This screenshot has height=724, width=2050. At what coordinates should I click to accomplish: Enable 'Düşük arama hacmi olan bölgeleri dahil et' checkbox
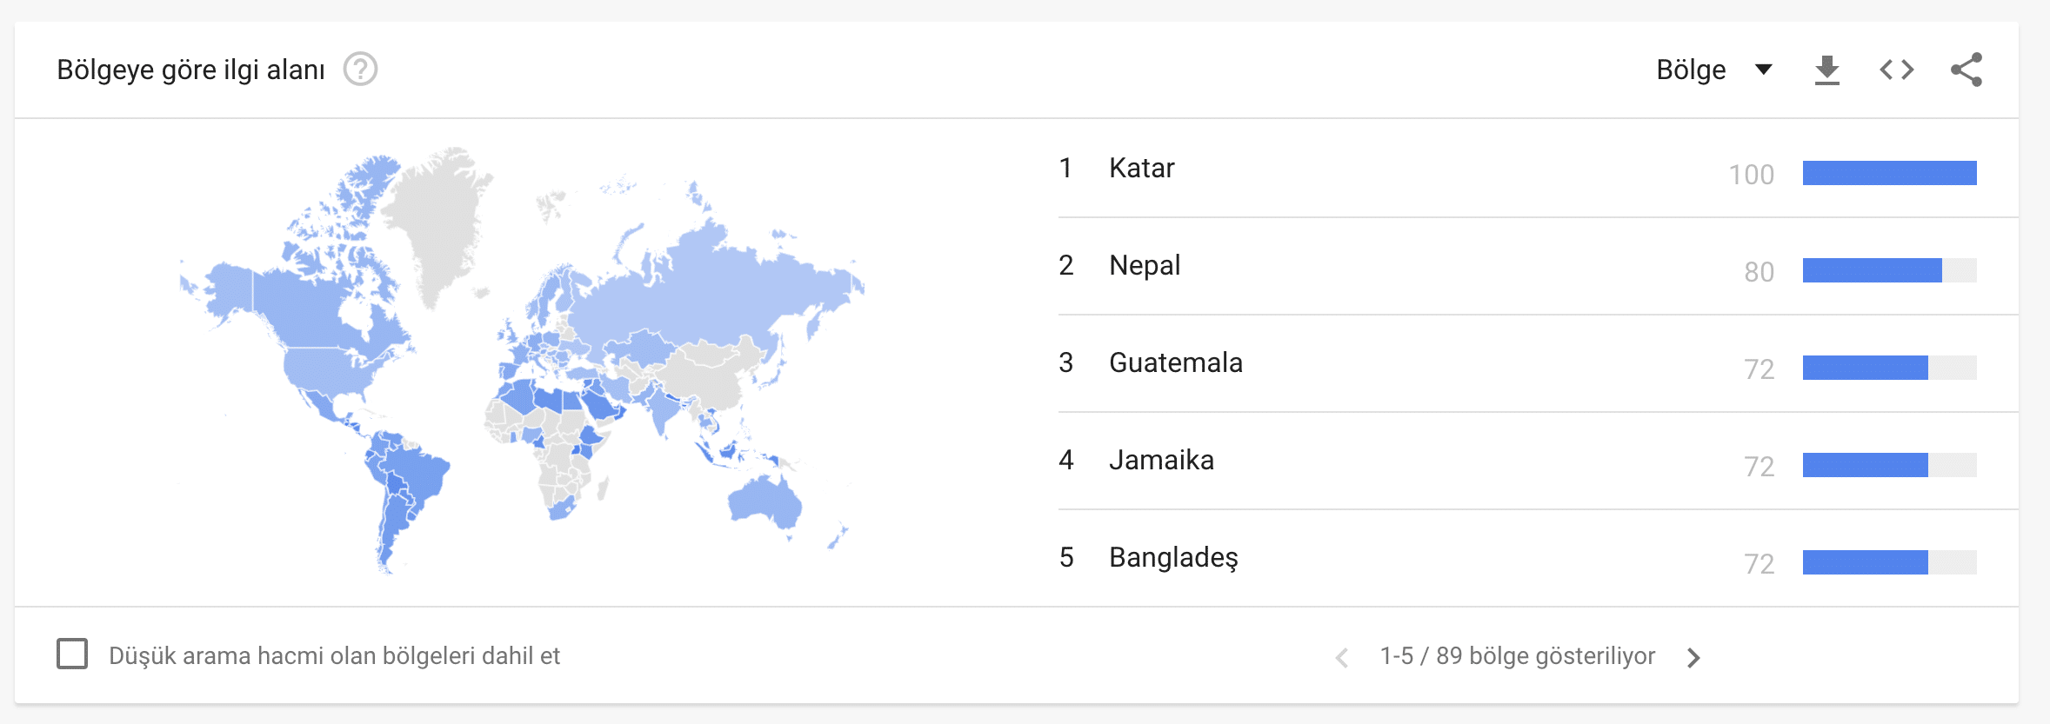(x=72, y=654)
